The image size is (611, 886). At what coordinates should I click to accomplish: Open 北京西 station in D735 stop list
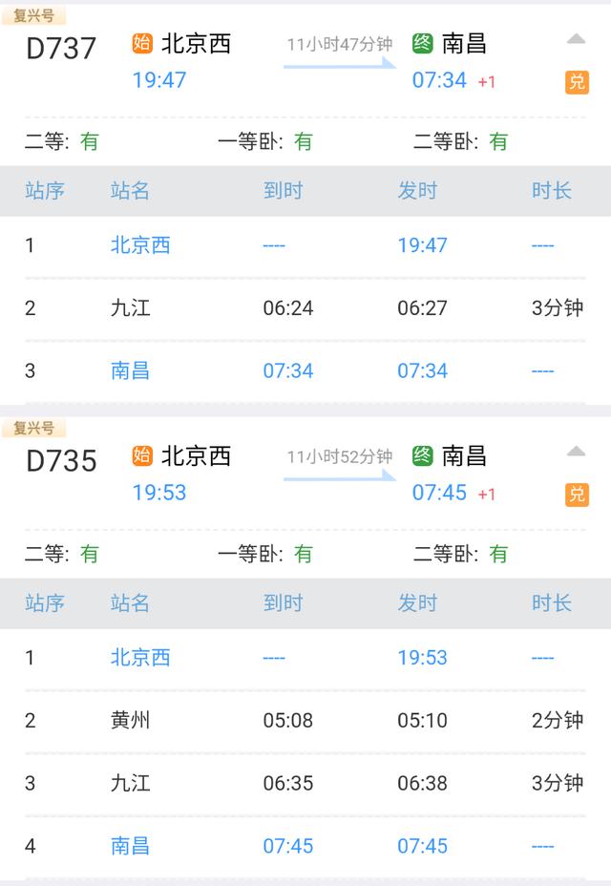pyautogui.click(x=140, y=658)
